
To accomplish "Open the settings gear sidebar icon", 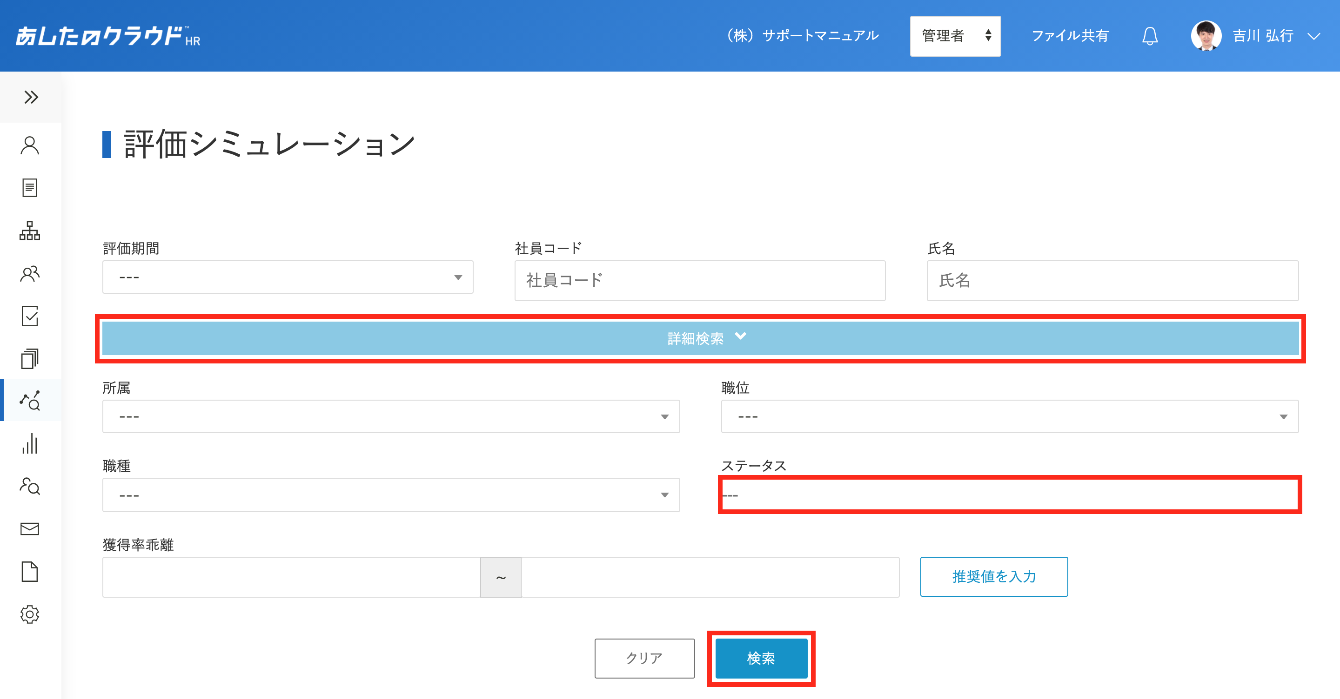I will click(x=30, y=614).
